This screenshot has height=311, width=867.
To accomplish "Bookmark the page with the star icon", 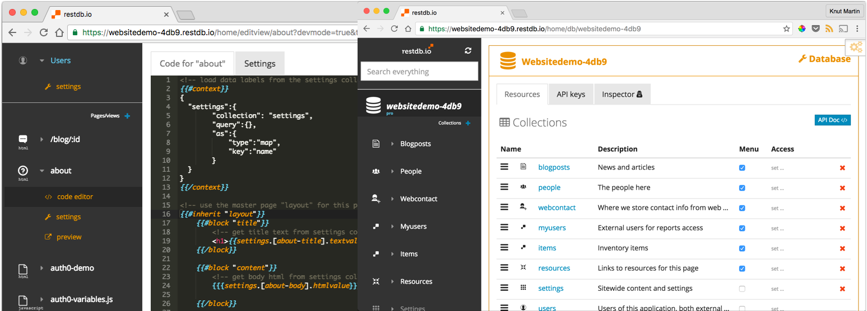I will [787, 29].
